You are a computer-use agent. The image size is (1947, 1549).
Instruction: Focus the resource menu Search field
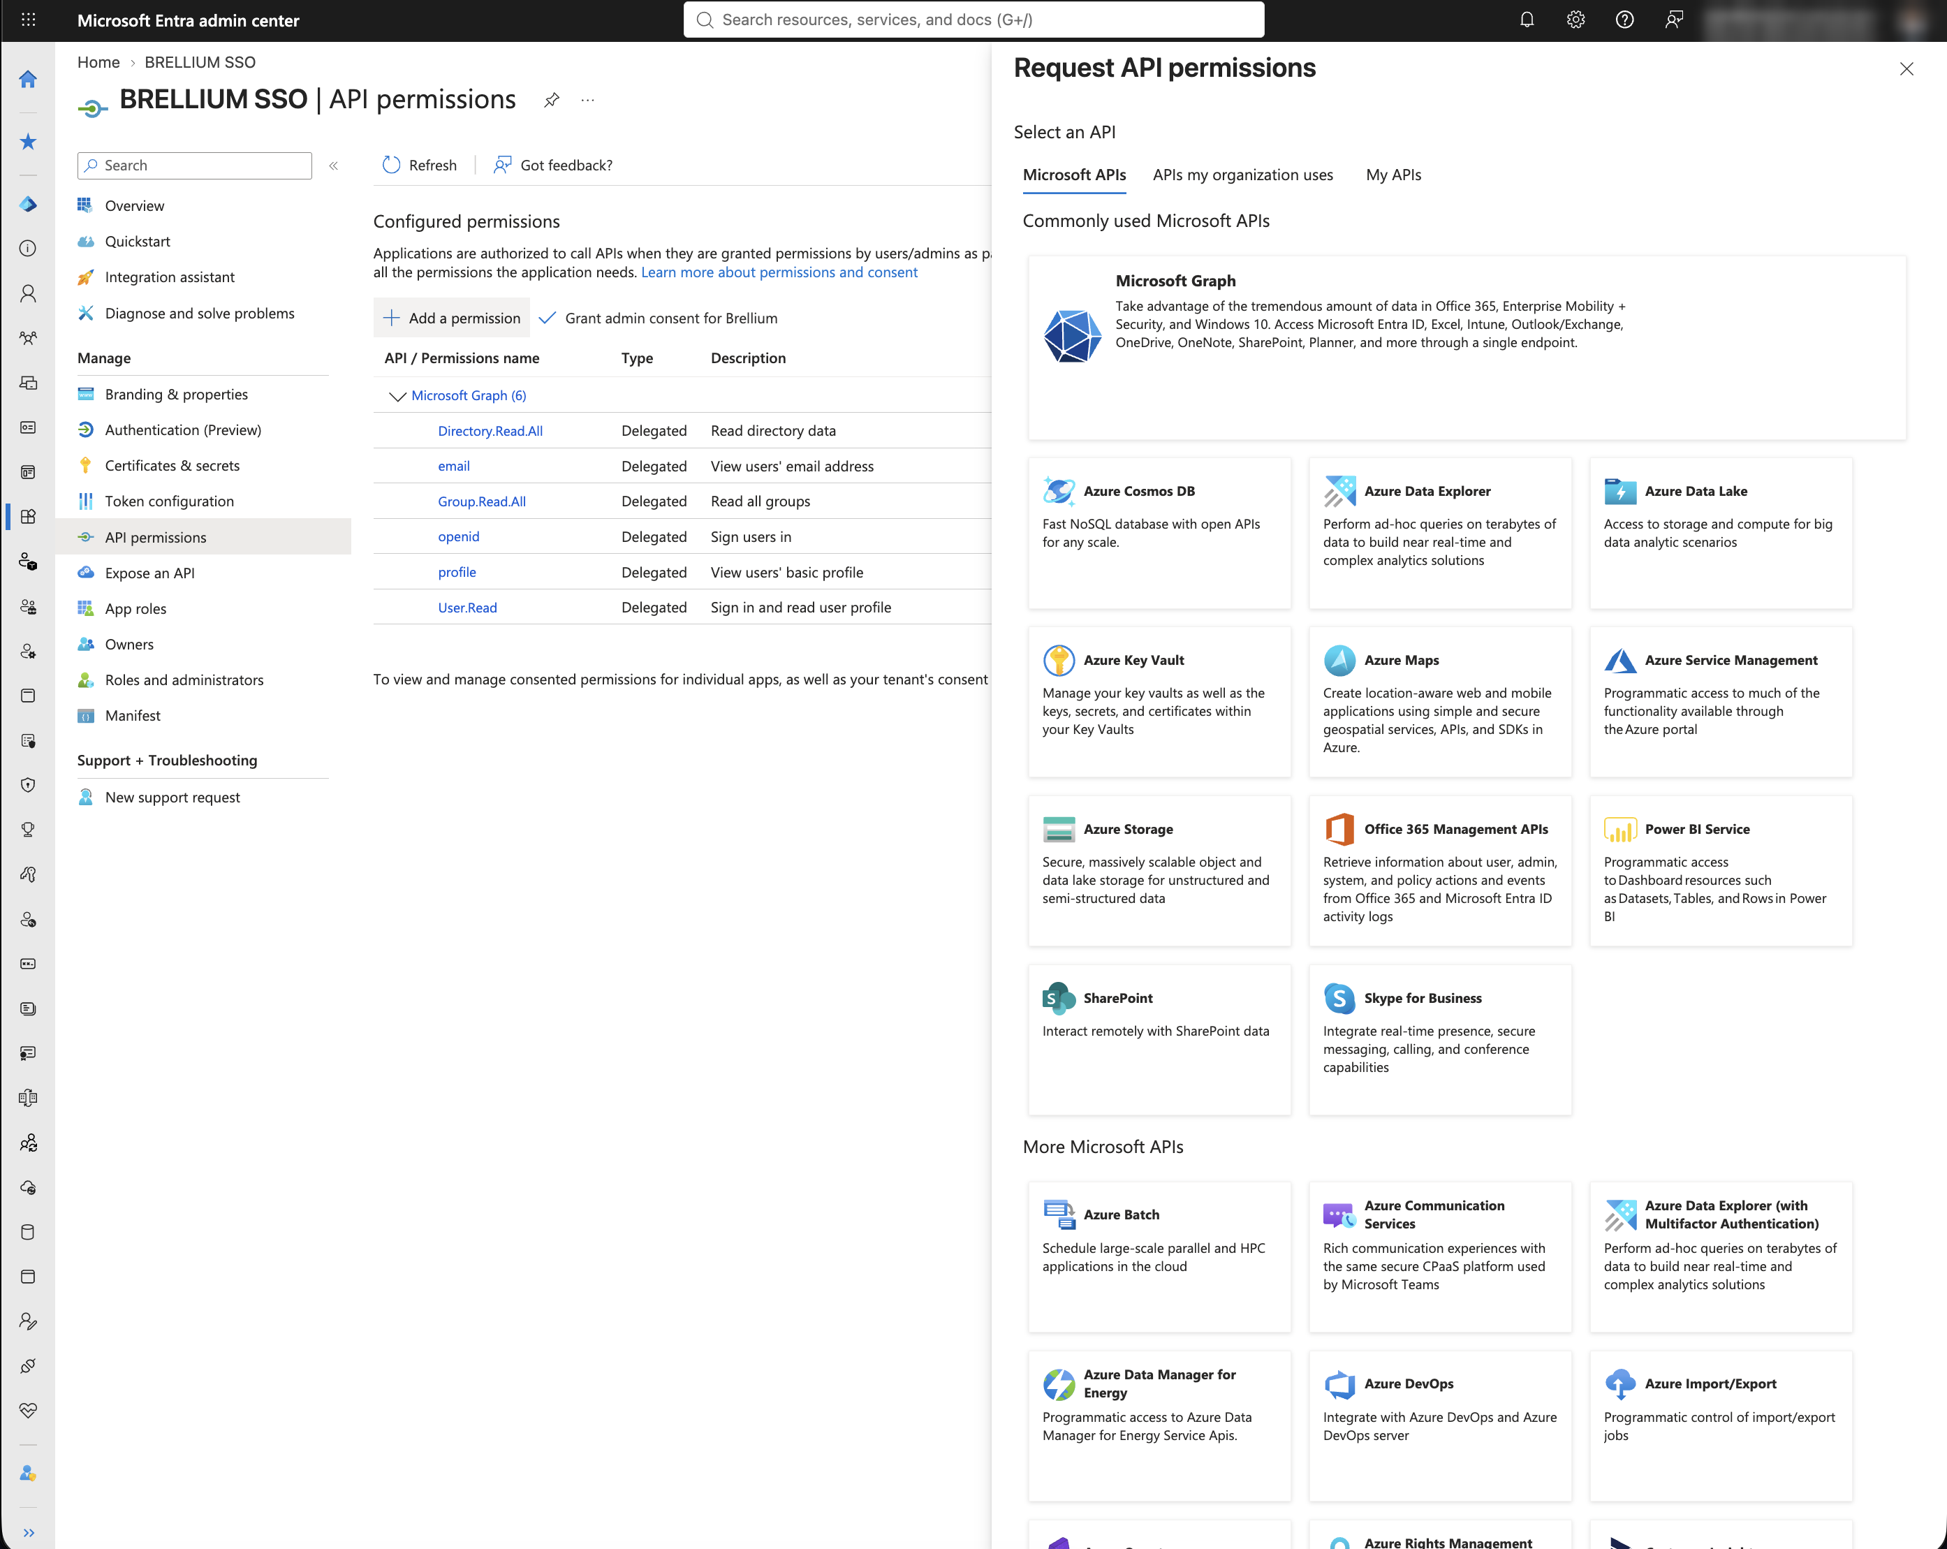point(195,166)
